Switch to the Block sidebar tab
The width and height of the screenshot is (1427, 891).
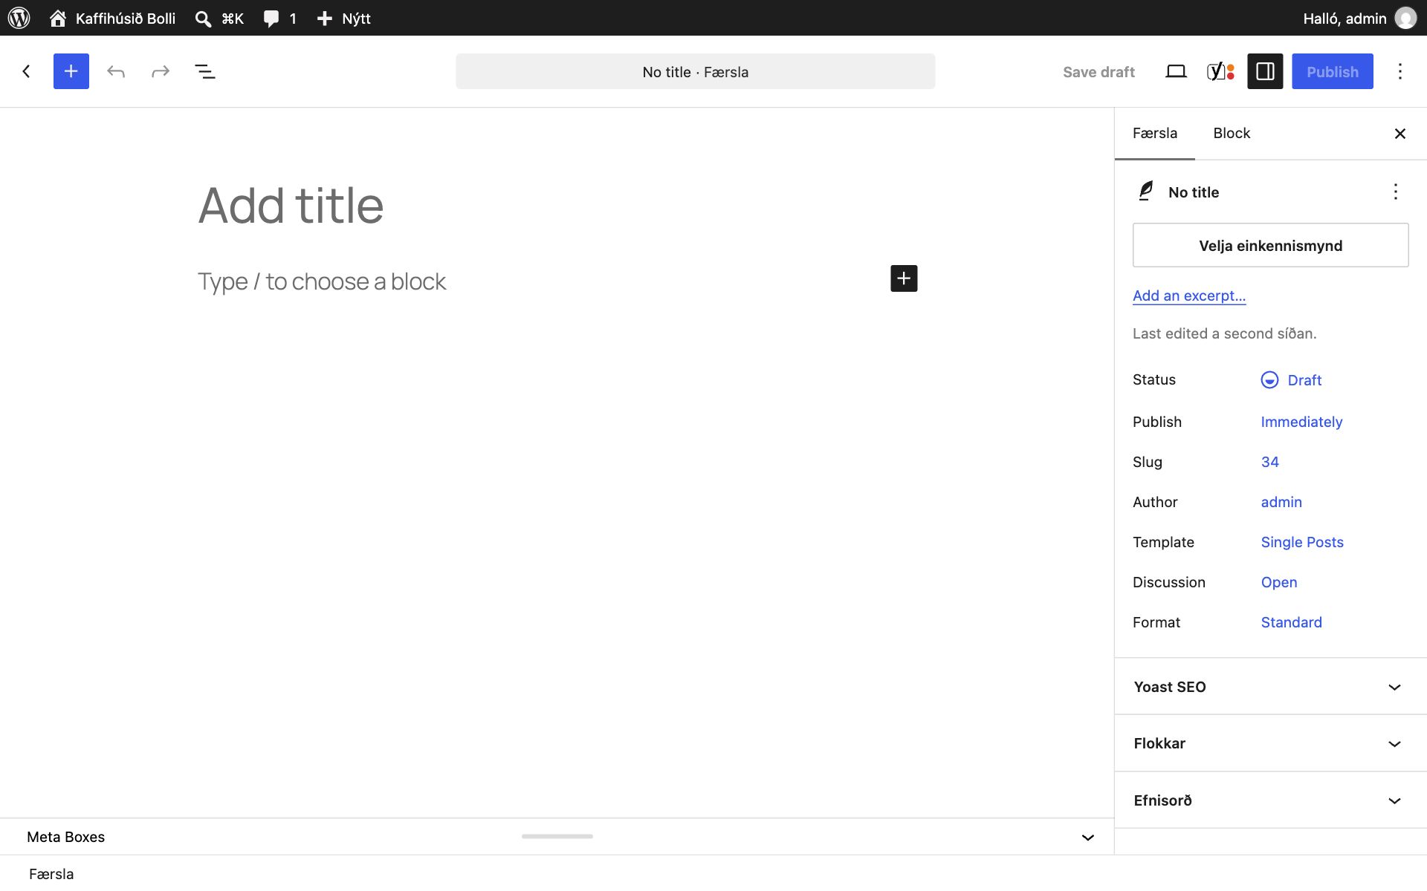tap(1232, 134)
